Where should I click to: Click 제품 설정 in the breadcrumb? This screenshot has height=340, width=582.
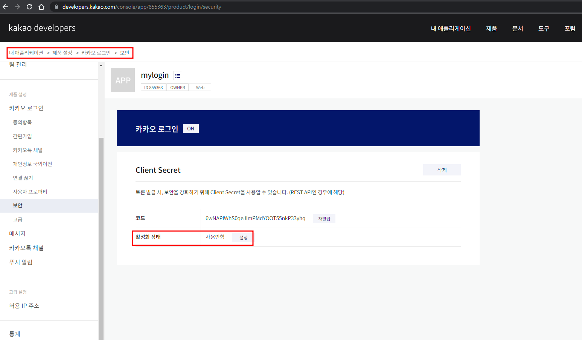pyautogui.click(x=62, y=53)
